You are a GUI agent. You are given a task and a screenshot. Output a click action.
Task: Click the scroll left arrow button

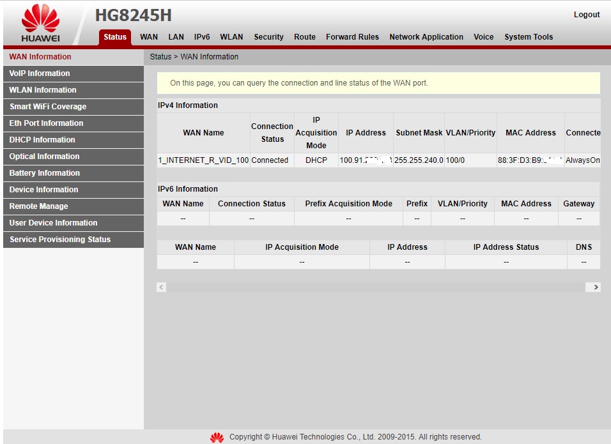162,287
